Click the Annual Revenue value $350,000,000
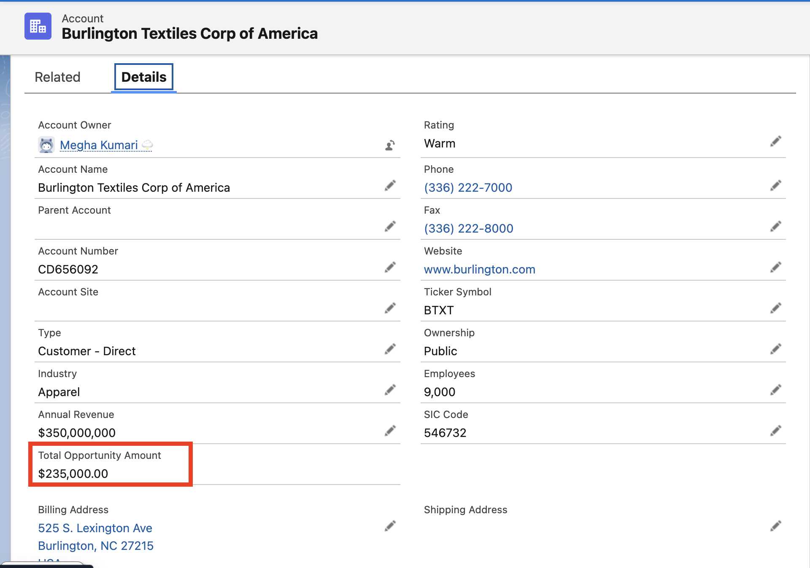Image resolution: width=810 pixels, height=568 pixels. point(77,433)
